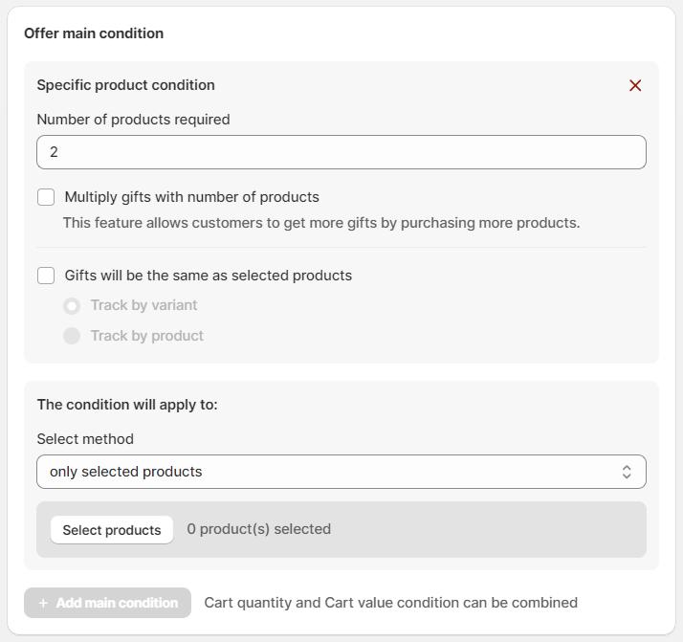Click the 'Track by product' label text
Viewport: 683px width, 642px height.
coord(146,336)
